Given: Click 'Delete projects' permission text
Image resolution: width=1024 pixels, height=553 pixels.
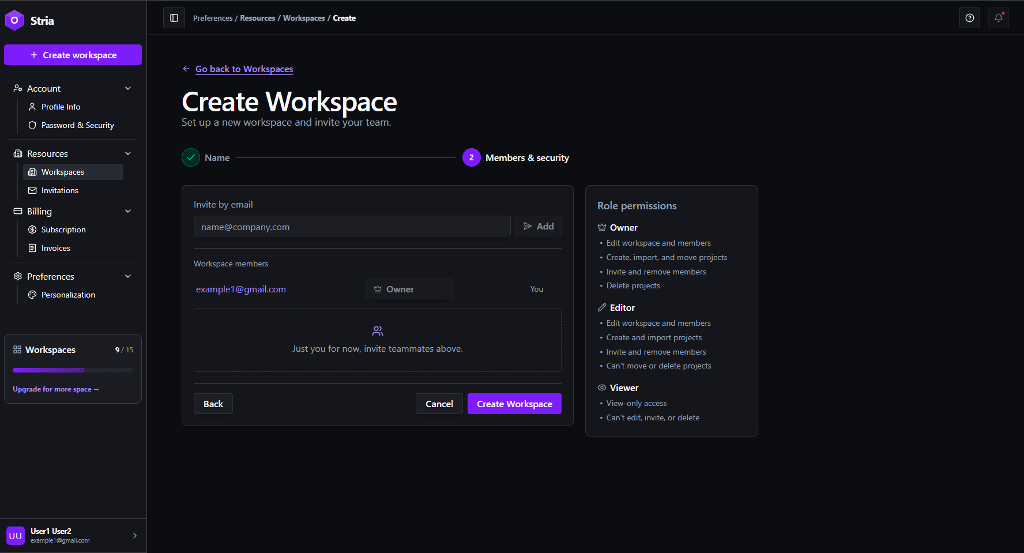Looking at the screenshot, I should (x=633, y=285).
